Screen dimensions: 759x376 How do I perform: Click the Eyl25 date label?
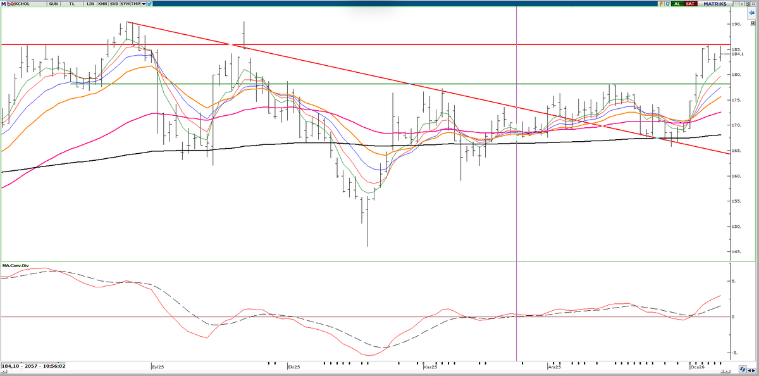[157, 367]
